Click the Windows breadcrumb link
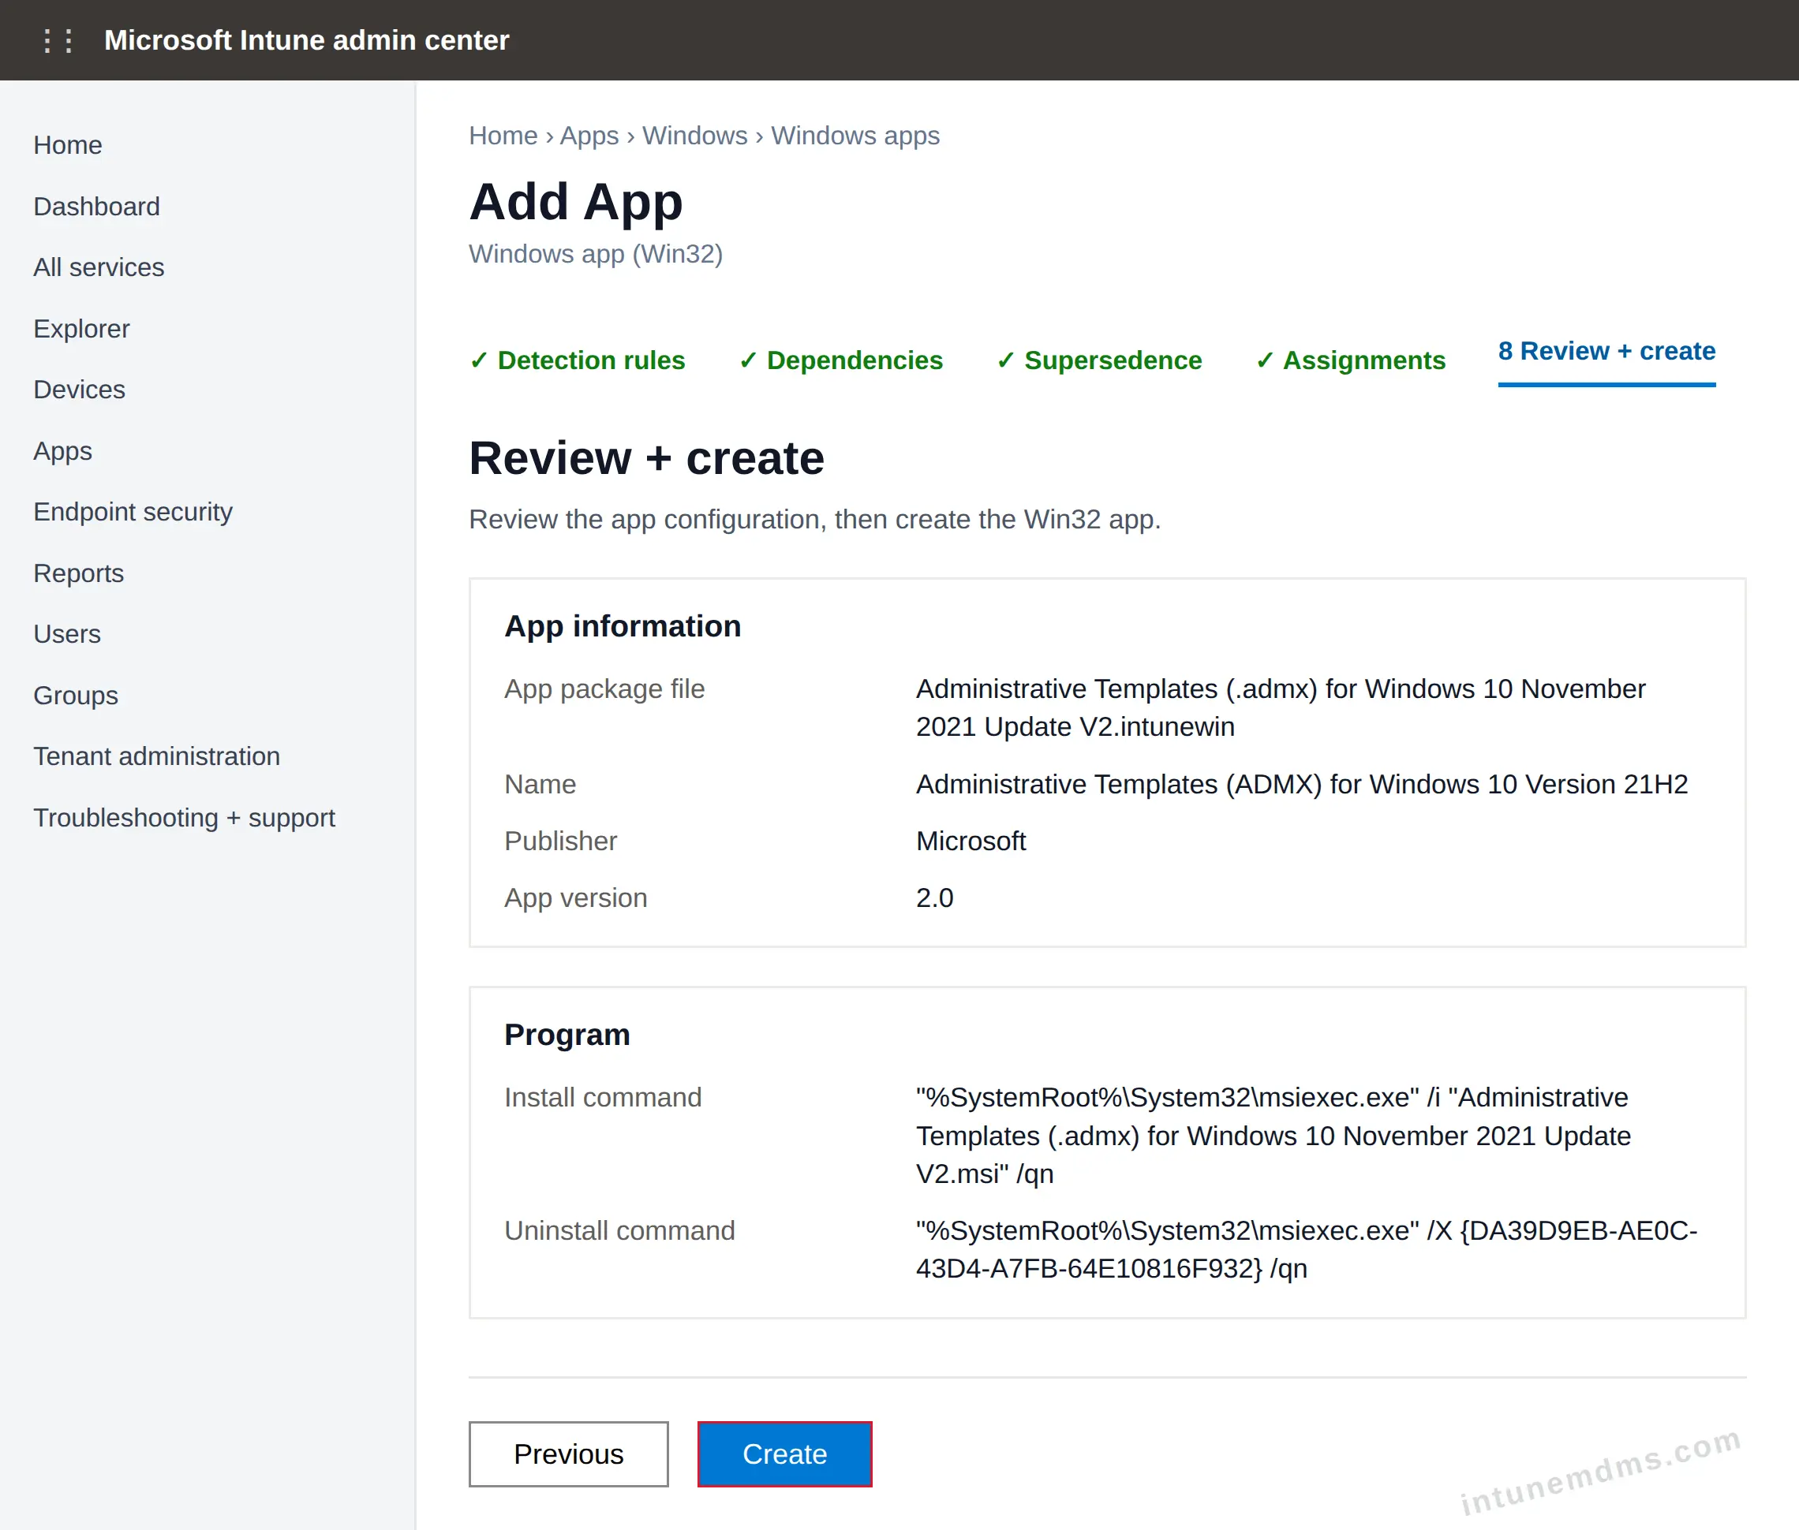The width and height of the screenshot is (1799, 1530). (695, 136)
